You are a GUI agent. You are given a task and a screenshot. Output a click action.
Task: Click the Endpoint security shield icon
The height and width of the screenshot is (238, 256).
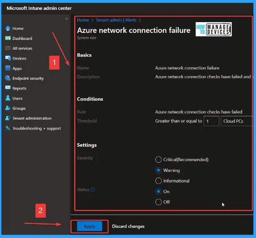point(8,78)
